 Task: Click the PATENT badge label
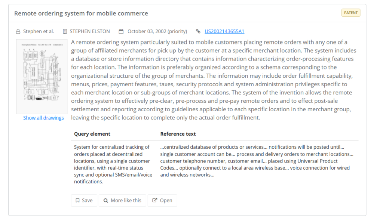(351, 13)
